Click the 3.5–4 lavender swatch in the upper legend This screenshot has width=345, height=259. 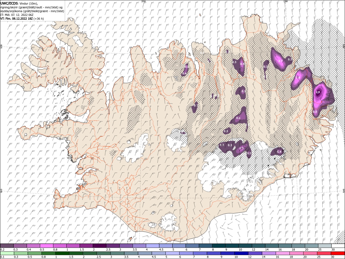click(x=139, y=246)
